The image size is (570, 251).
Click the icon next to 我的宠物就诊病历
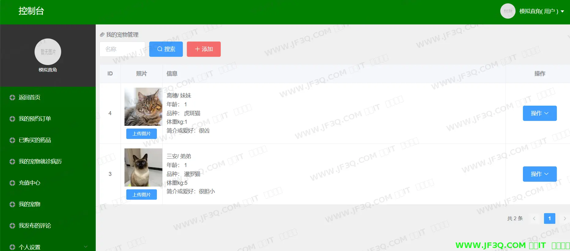tap(12, 162)
